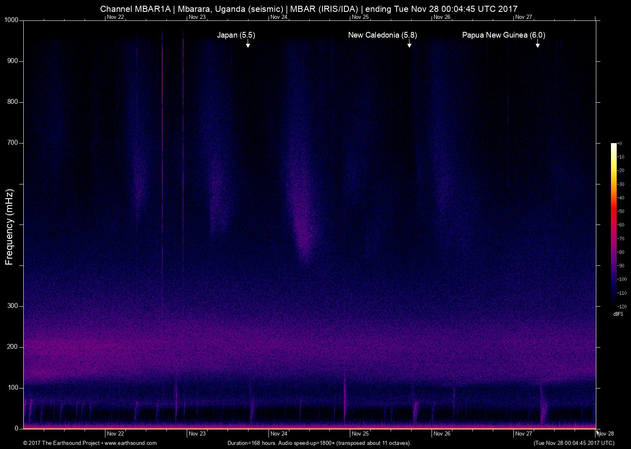This screenshot has height=449, width=631.
Task: Click the Japan (5.5) event label
Action: 236,35
